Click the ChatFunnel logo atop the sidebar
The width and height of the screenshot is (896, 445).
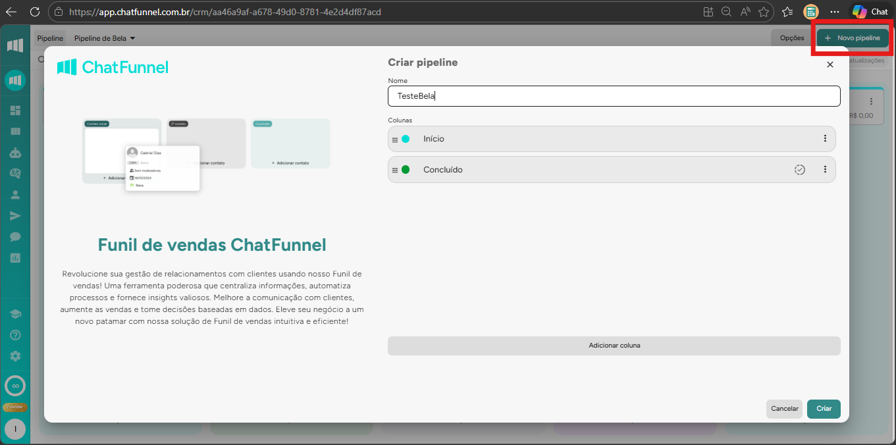15,45
